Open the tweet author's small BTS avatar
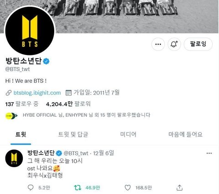Screen dimensions: 219x194 pos(14,158)
